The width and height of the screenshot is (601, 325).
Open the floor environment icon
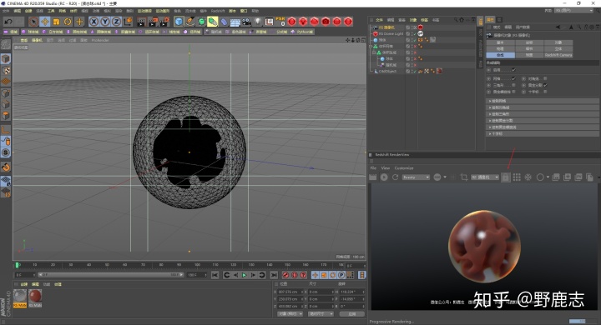pyautogui.click(x=235, y=22)
